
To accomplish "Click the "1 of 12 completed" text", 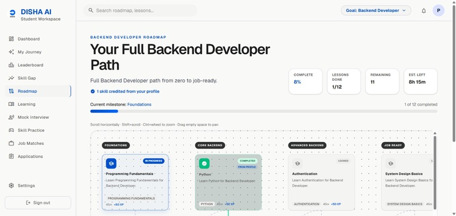I will [x=420, y=105].
